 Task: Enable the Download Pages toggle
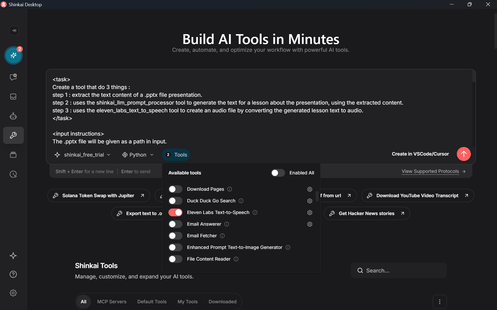175,189
